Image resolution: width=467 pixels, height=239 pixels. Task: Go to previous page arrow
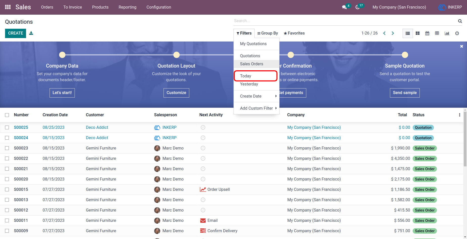pyautogui.click(x=384, y=33)
